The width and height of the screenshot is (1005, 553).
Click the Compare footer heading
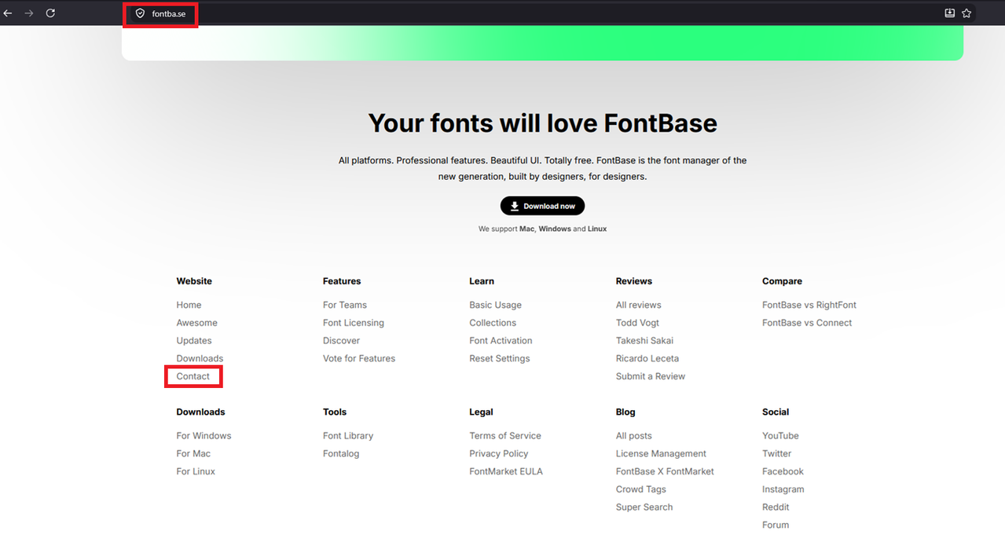tap(782, 281)
